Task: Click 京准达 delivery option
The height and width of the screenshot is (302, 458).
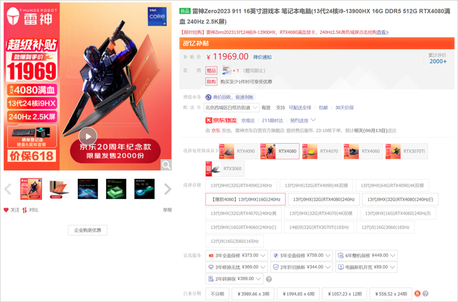Action: [248, 121]
